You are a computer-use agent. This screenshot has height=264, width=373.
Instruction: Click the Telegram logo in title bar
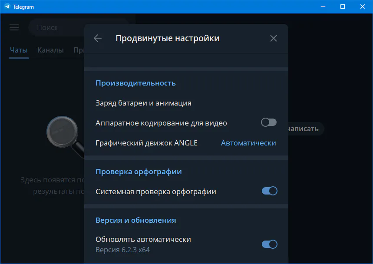pos(7,7)
